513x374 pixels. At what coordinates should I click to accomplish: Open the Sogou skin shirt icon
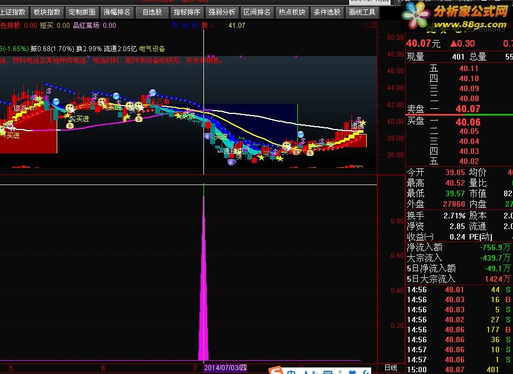pyautogui.click(x=352, y=372)
